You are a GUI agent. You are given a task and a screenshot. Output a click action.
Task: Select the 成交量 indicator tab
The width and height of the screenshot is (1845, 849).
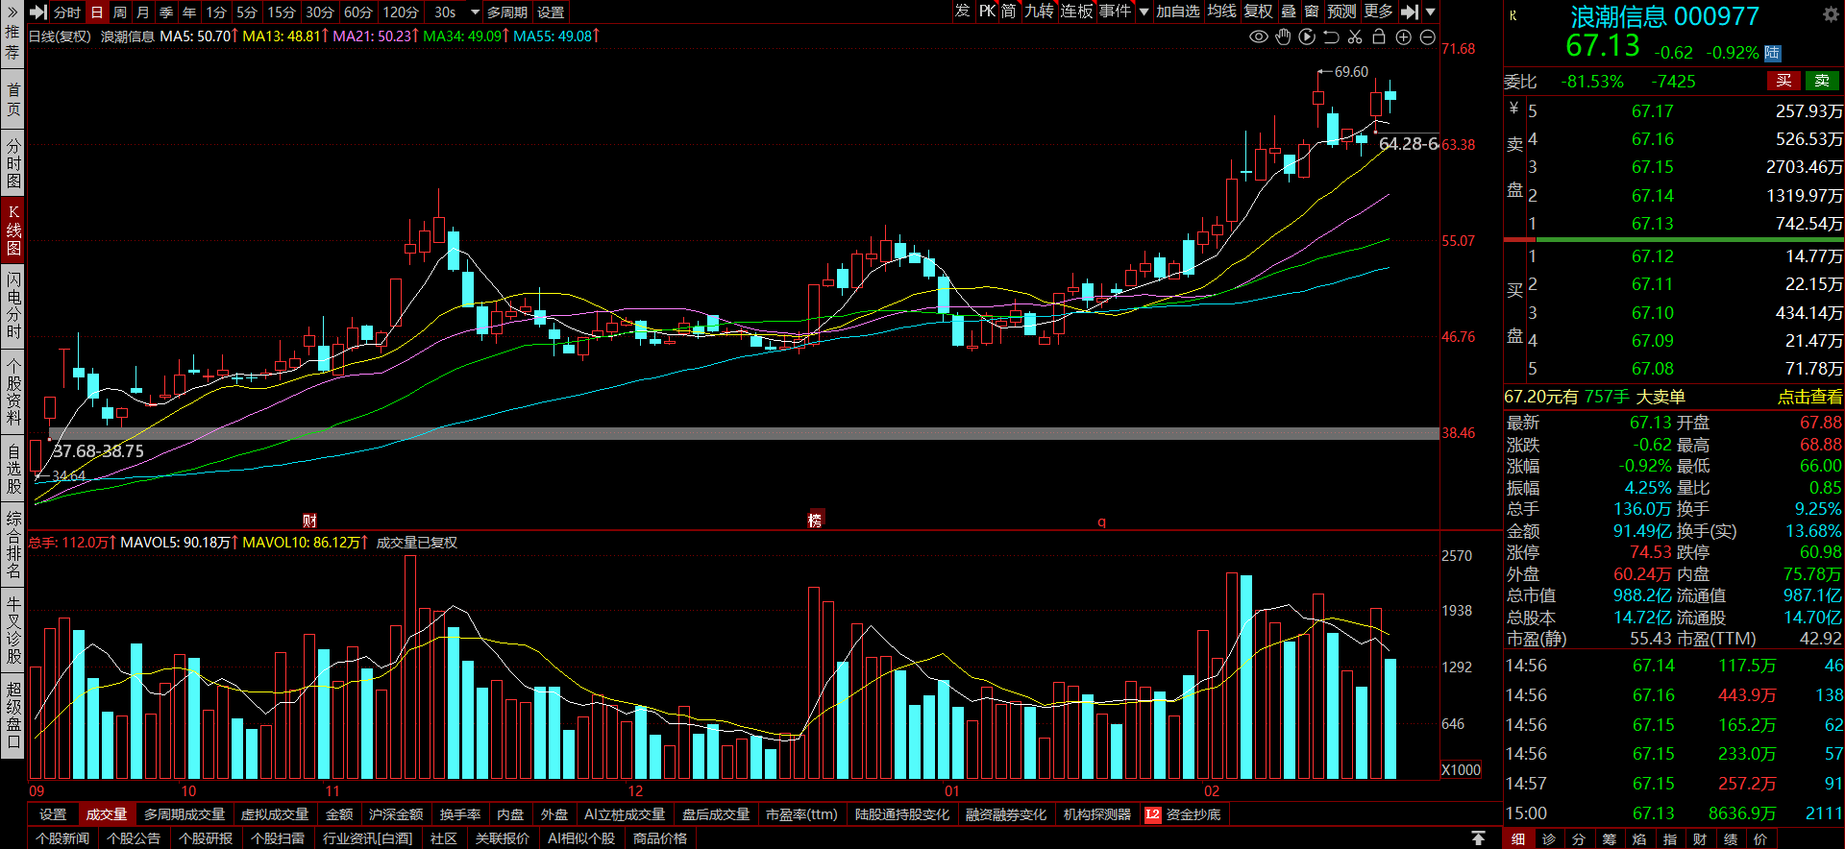point(107,814)
